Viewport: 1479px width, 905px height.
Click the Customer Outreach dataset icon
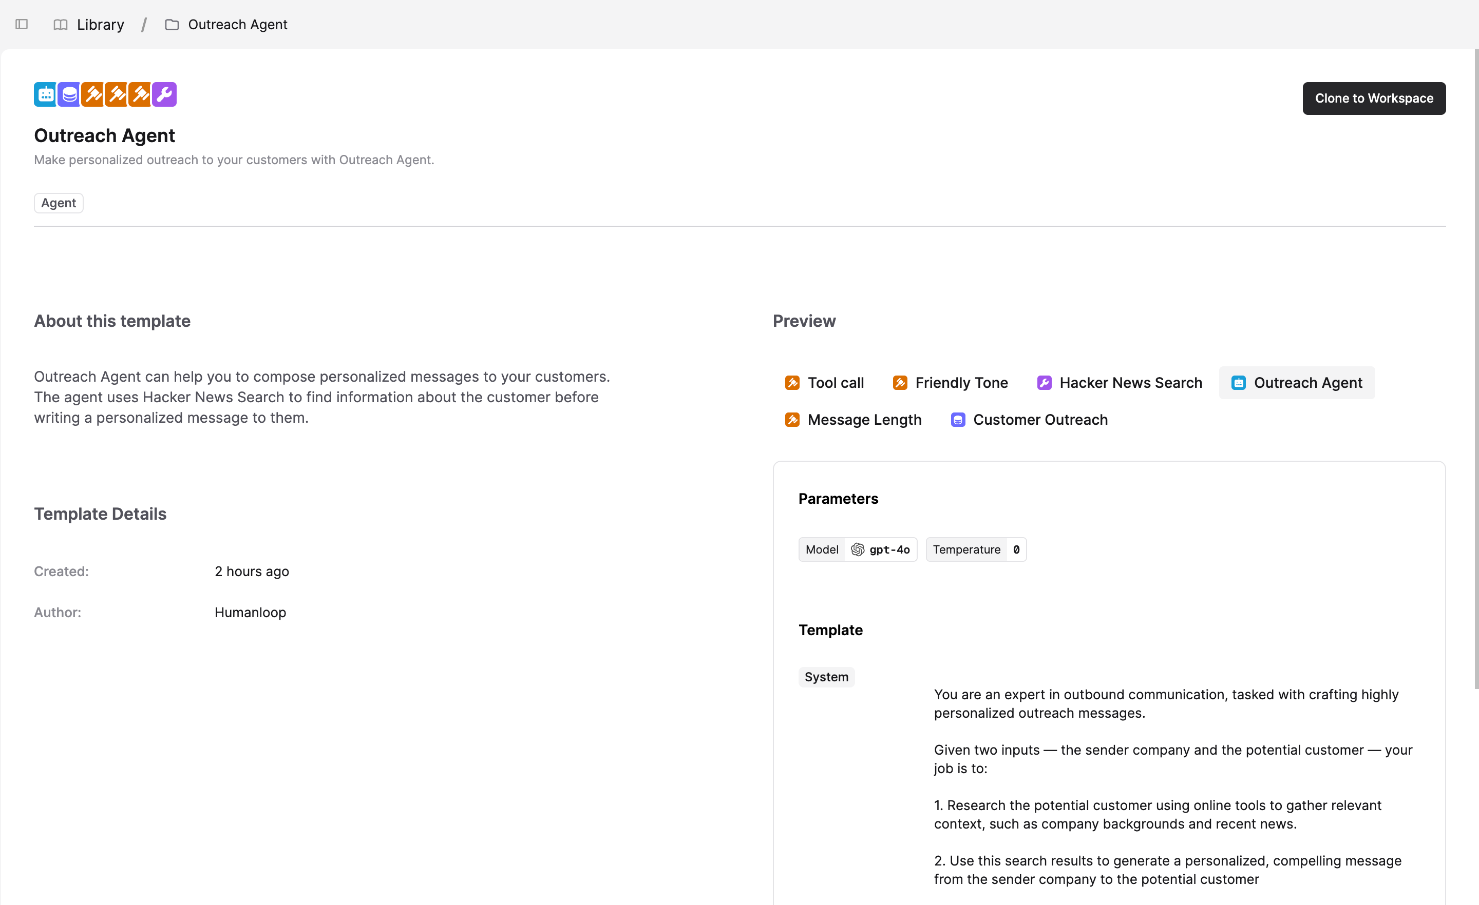coord(958,420)
